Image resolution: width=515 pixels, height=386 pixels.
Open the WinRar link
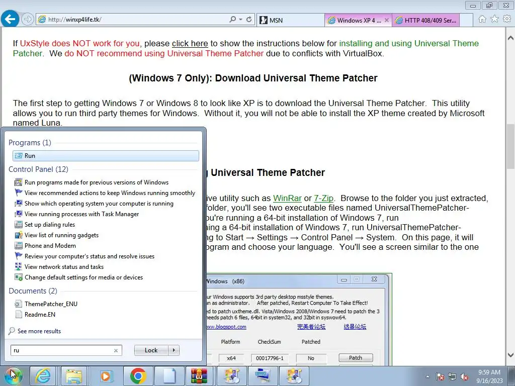[287, 198]
